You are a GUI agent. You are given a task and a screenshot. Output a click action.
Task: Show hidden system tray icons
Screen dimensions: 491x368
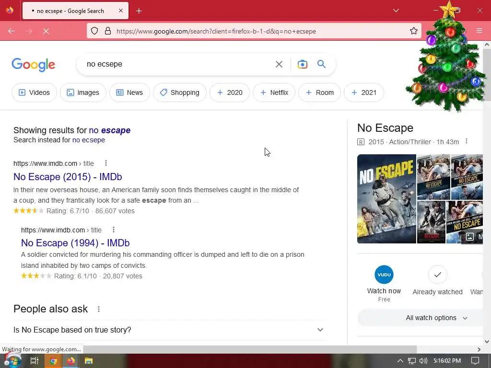[x=400, y=361]
